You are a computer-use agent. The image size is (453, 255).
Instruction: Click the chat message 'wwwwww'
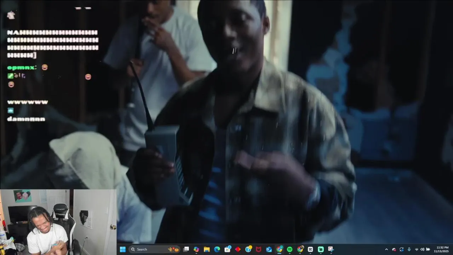[28, 102]
